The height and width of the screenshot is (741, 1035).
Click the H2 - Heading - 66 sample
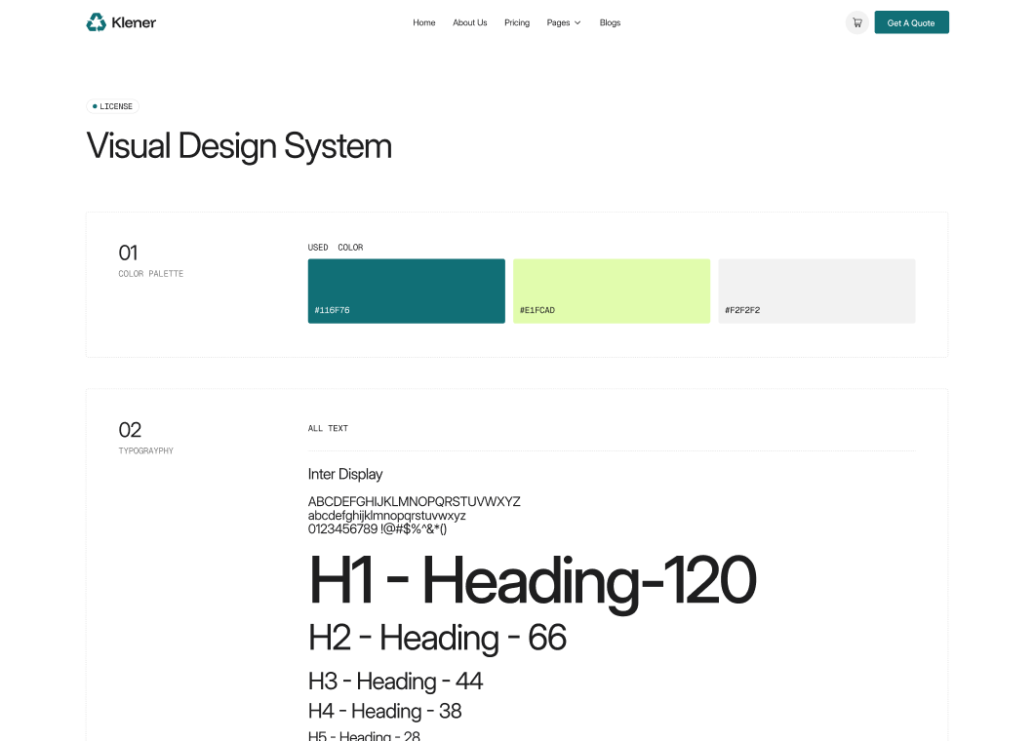pyautogui.click(x=438, y=638)
